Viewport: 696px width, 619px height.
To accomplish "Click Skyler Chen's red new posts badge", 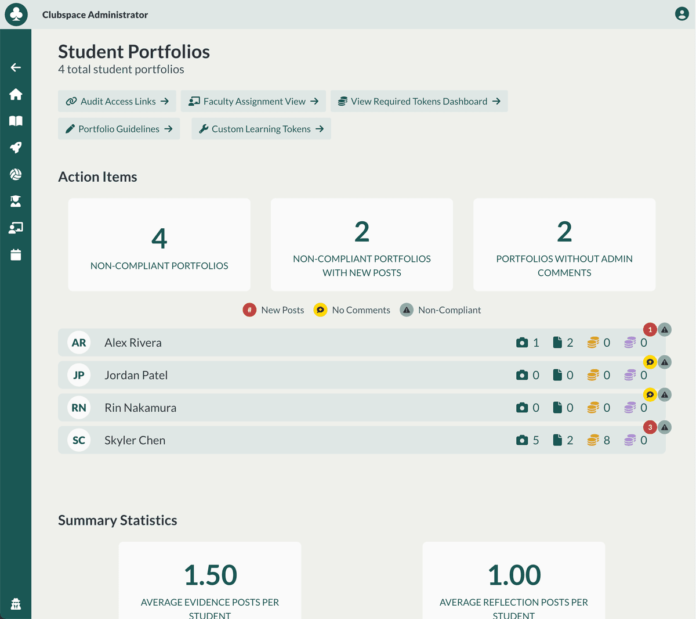I will (650, 427).
